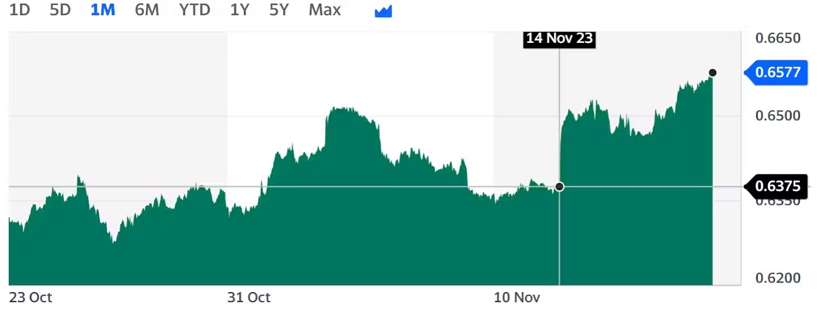Switch to the 1Y timeframe
The image size is (821, 315).
tap(239, 9)
